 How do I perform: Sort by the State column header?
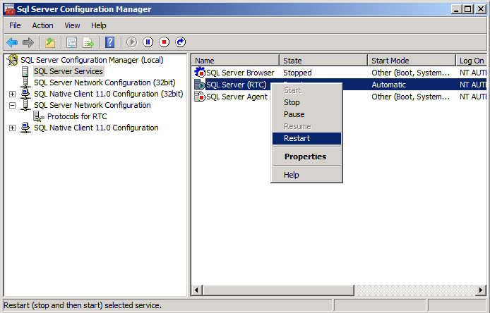[323, 61]
